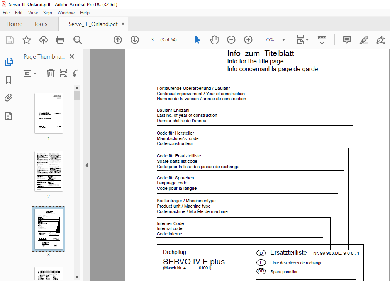Go to the previous page
390x281 pixels.
(118, 40)
